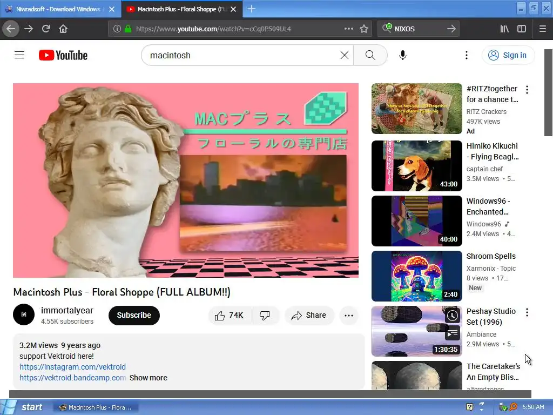
Task: Click the 6:50 AM system clock
Action: click(x=533, y=407)
